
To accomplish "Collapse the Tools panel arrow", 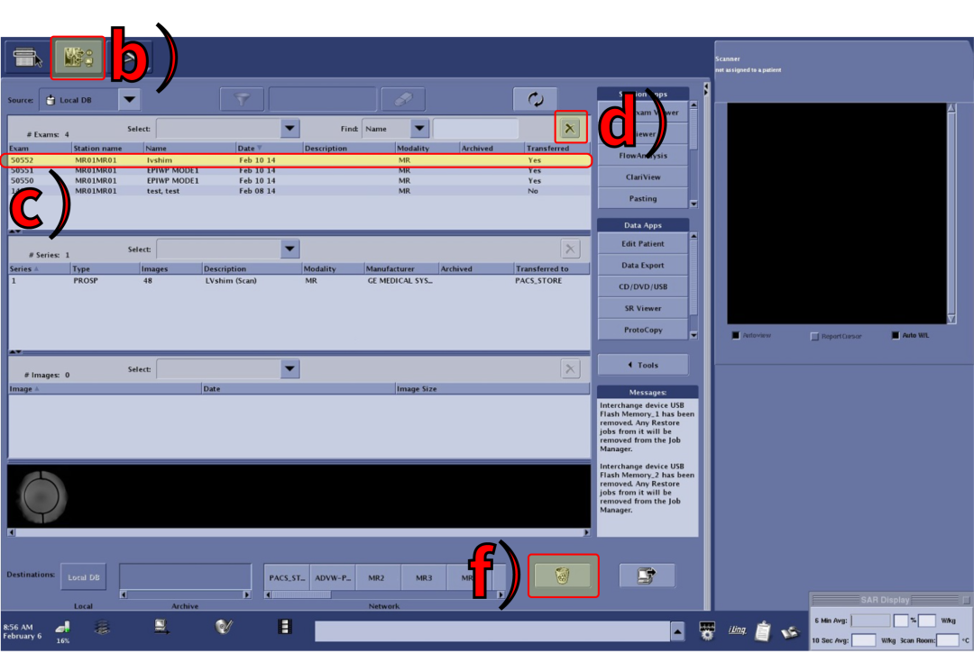I will [x=629, y=365].
